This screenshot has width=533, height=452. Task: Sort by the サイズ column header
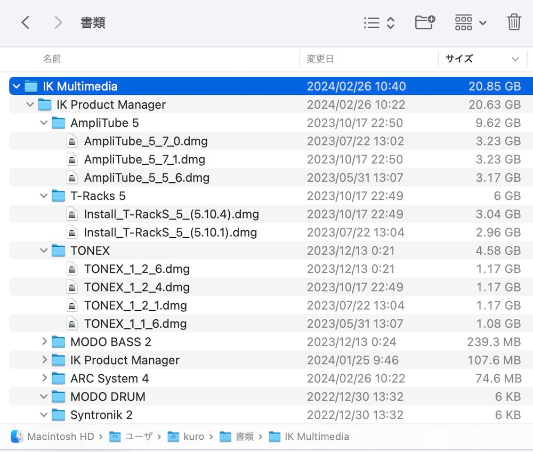459,59
